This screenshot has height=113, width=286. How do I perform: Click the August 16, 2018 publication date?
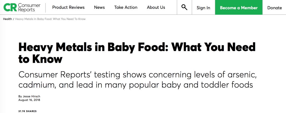point(29,100)
